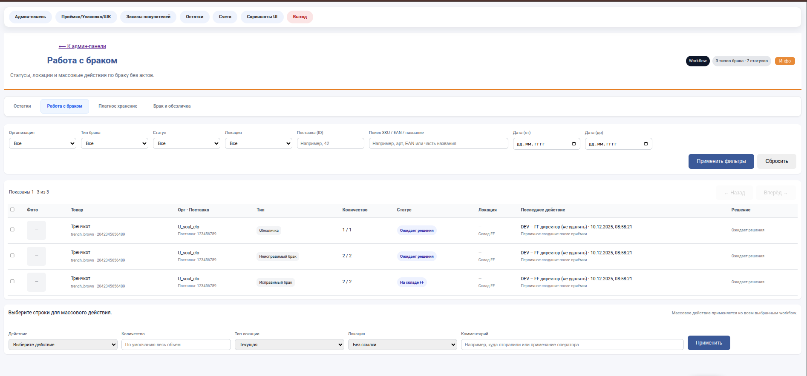Image resolution: width=807 pixels, height=376 pixels.
Task: Open 'Выберите действие' mass action dropdown
Action: [63, 345]
